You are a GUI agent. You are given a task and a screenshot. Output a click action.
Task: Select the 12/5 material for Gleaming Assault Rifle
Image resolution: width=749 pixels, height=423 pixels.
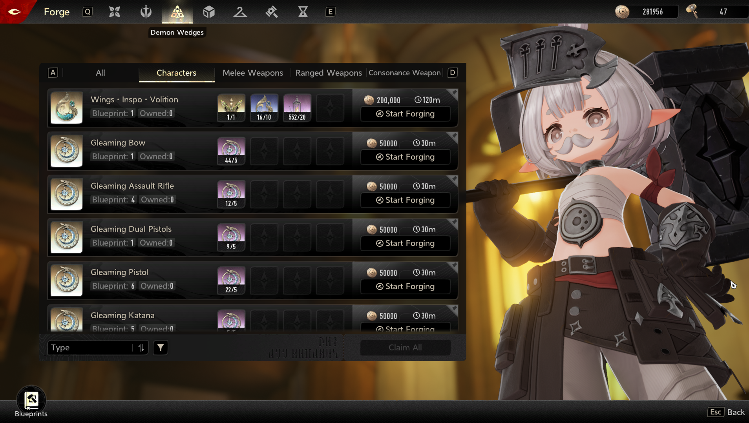[231, 194]
